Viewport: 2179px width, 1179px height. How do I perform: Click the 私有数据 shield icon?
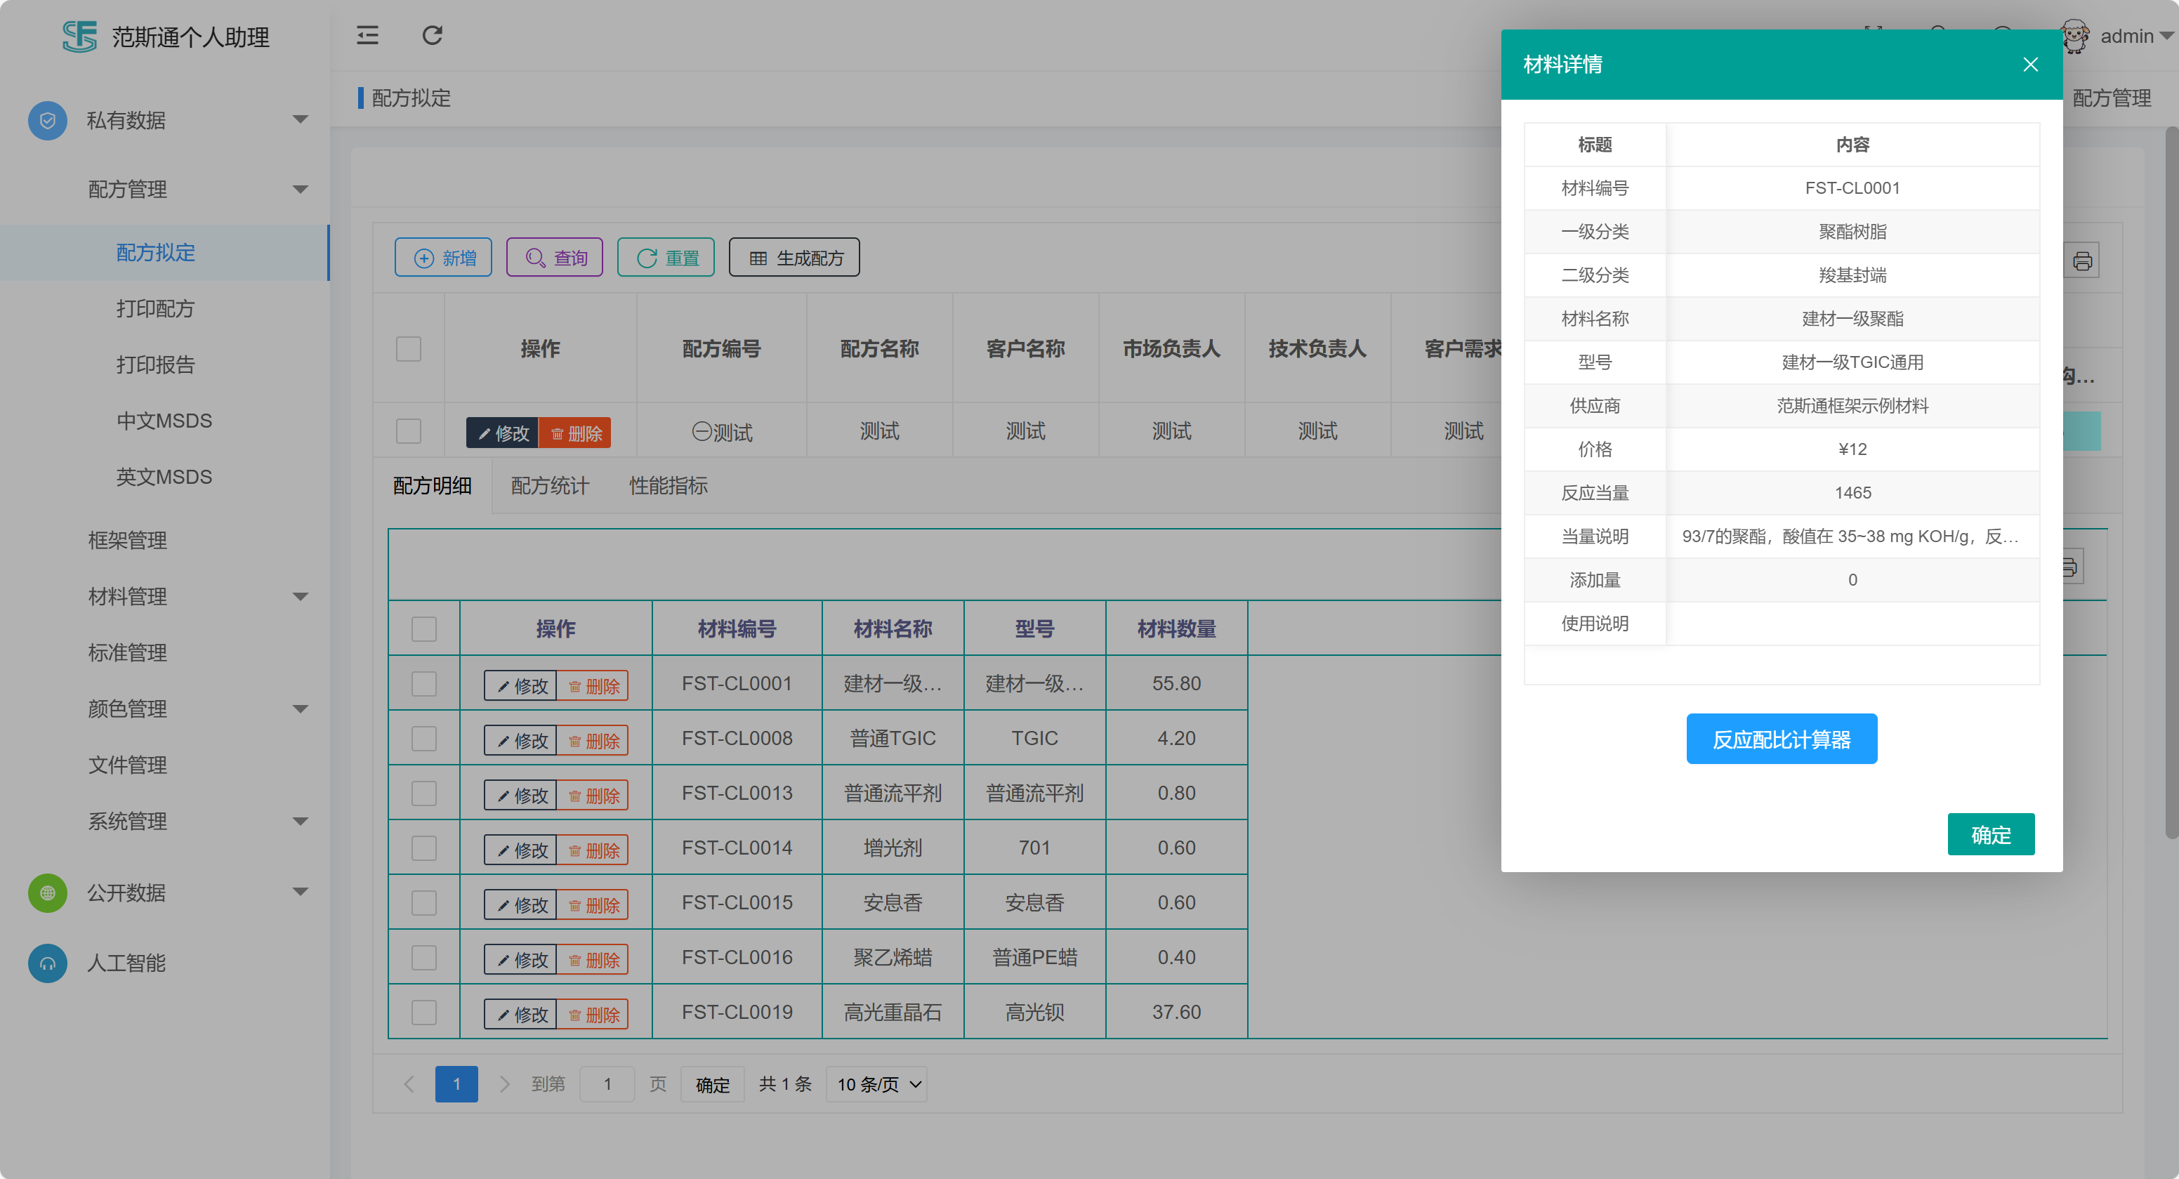(47, 120)
